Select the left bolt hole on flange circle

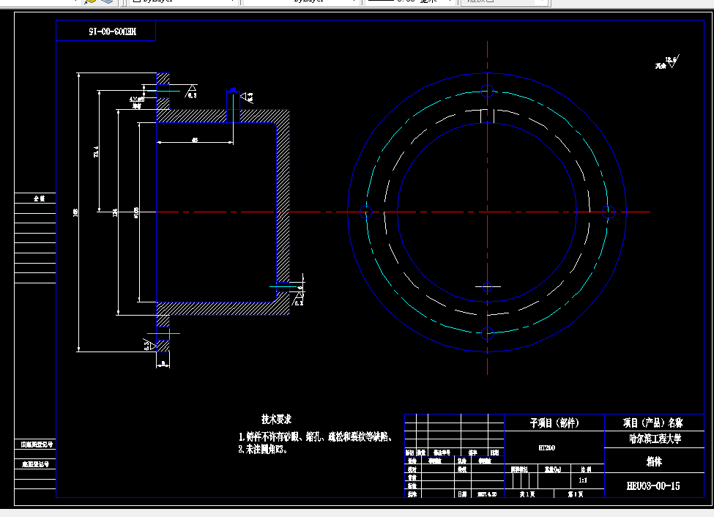click(x=366, y=212)
